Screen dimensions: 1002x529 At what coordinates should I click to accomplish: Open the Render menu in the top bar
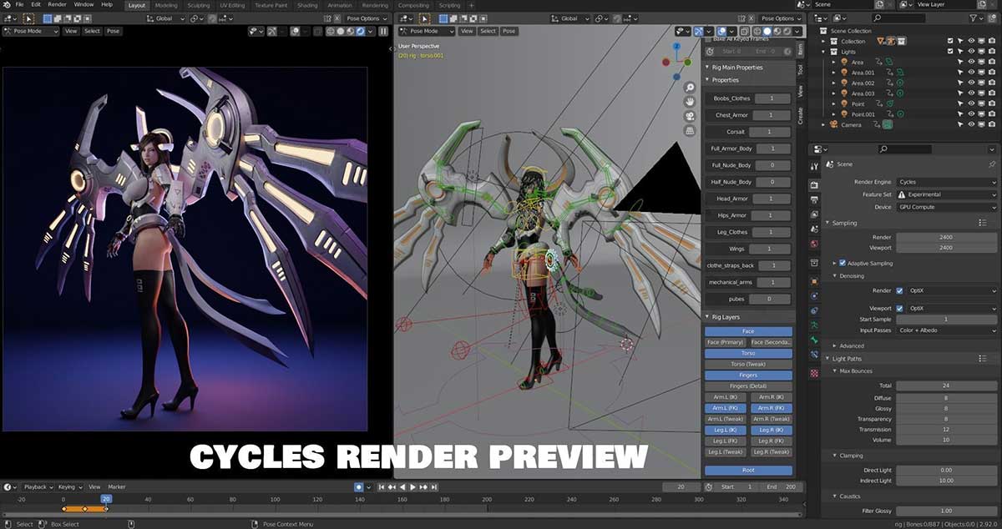tap(56, 4)
